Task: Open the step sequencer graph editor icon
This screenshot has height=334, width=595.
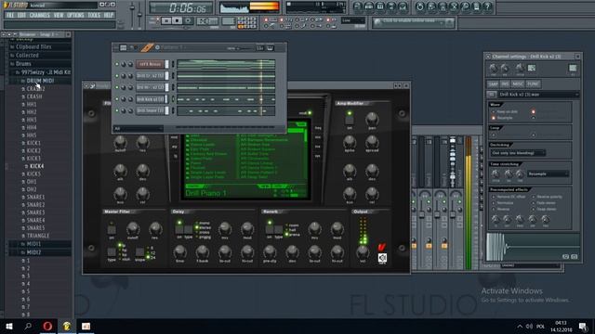Action: [260, 48]
